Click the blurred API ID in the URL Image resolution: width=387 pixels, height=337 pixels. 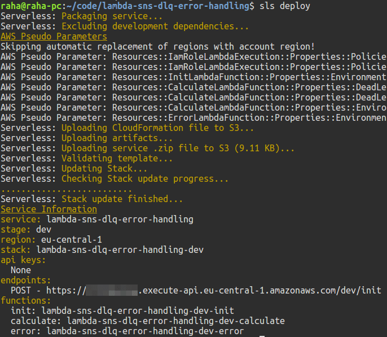[112, 290]
